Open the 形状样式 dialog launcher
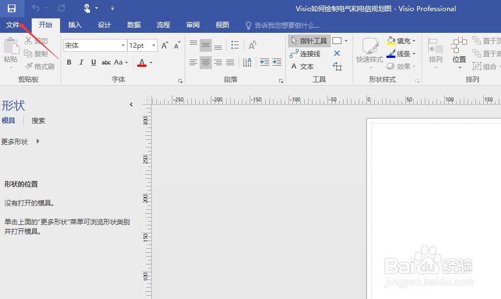Viewport: 501px width, 299px height. 417,81
